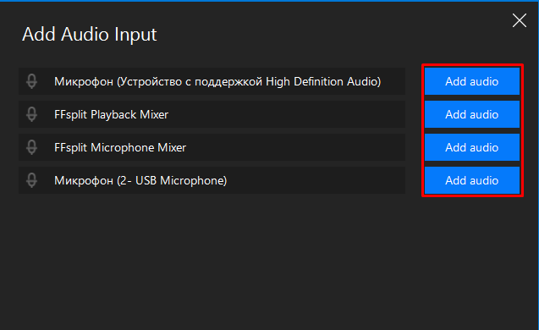
Task: Add audio for the High Definition Audio microphone
Action: 471,81
